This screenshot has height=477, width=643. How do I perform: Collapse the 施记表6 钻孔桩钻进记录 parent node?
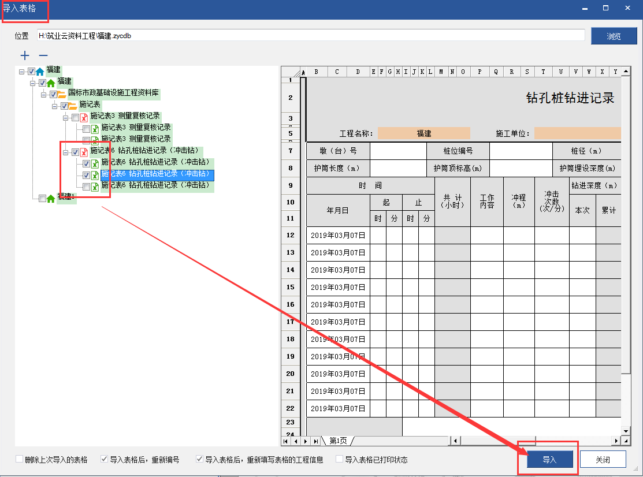tap(66, 152)
